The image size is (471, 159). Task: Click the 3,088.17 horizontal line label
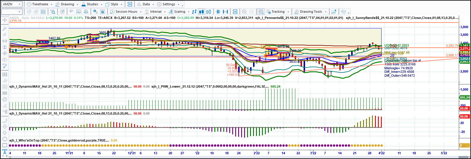452,55
